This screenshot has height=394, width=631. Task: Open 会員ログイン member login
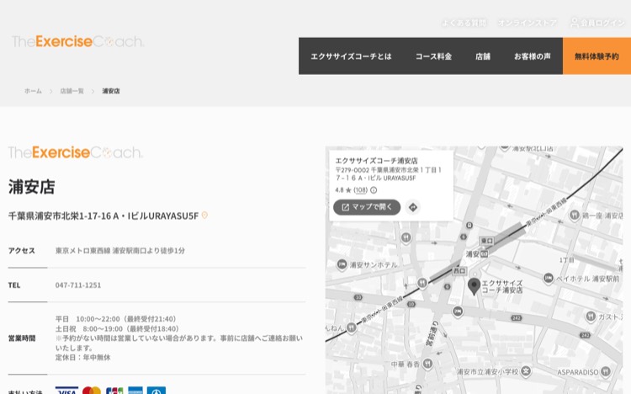coord(602,23)
